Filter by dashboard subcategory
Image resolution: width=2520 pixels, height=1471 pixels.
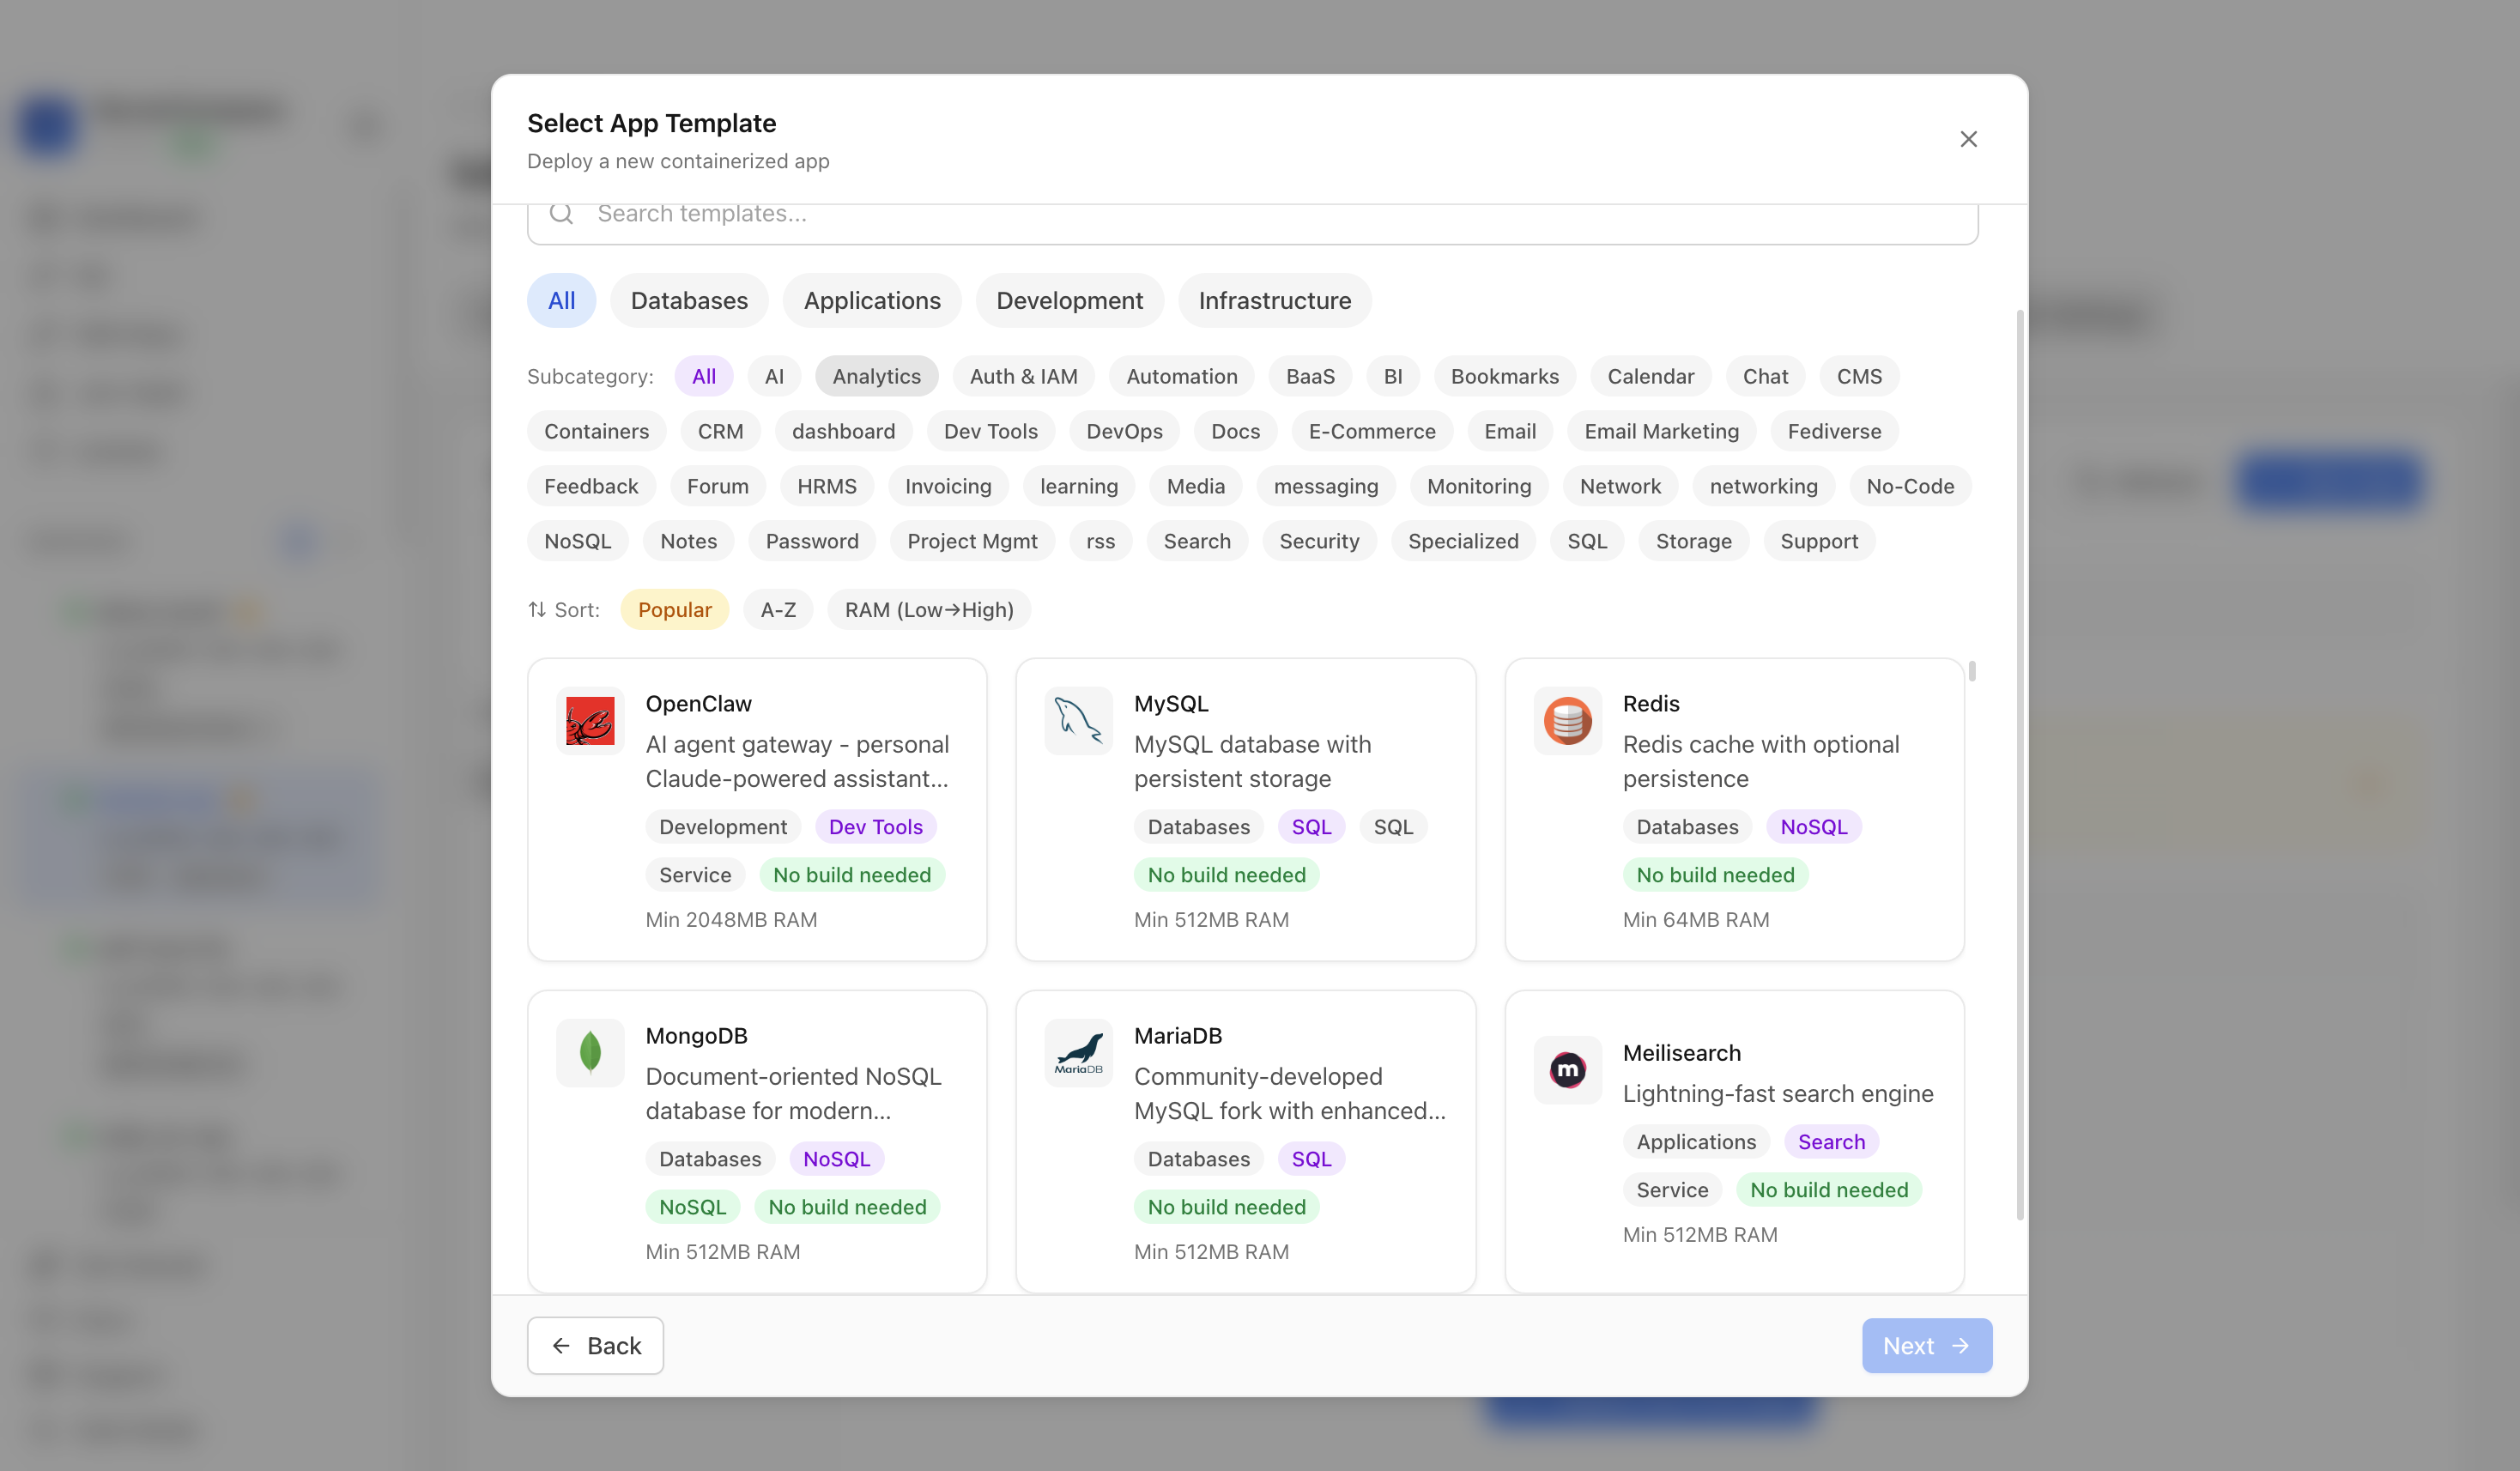click(843, 431)
